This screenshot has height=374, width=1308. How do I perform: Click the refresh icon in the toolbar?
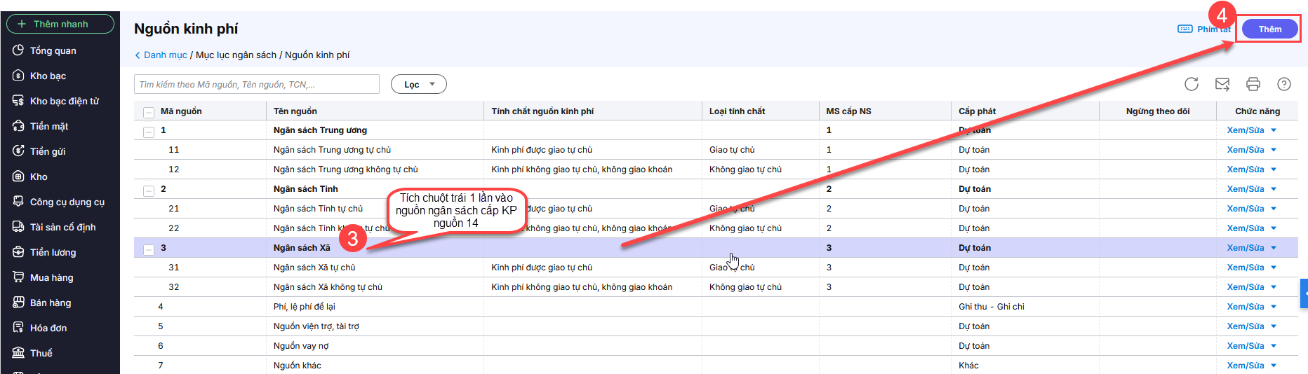click(x=1191, y=84)
